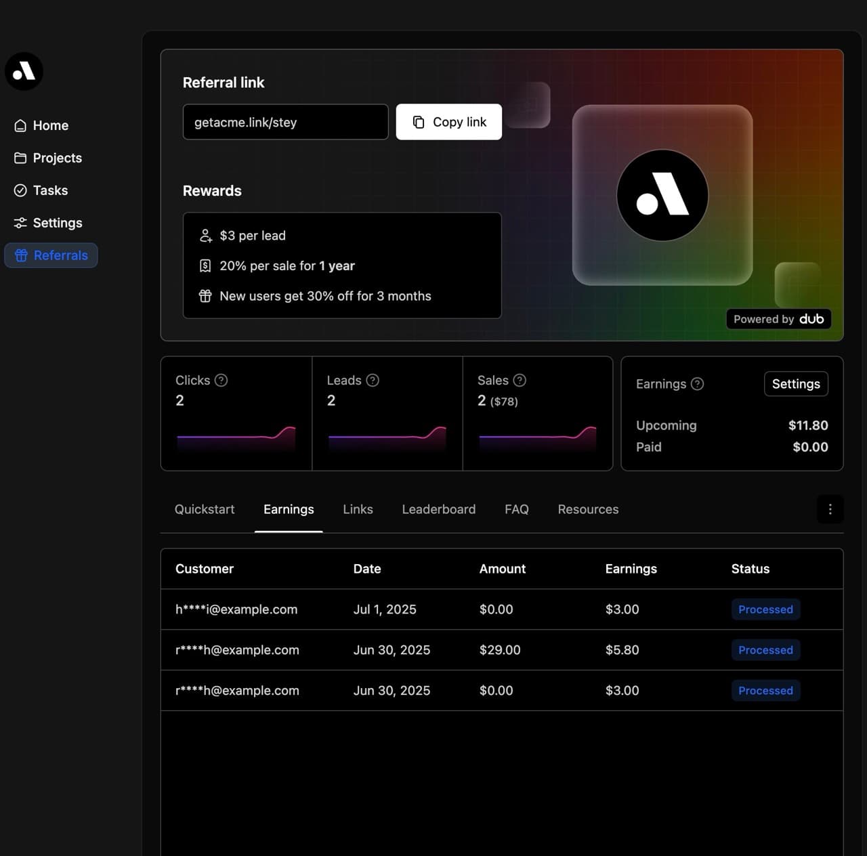
Task: Click the Clicks sparkline chart
Action: (x=236, y=438)
